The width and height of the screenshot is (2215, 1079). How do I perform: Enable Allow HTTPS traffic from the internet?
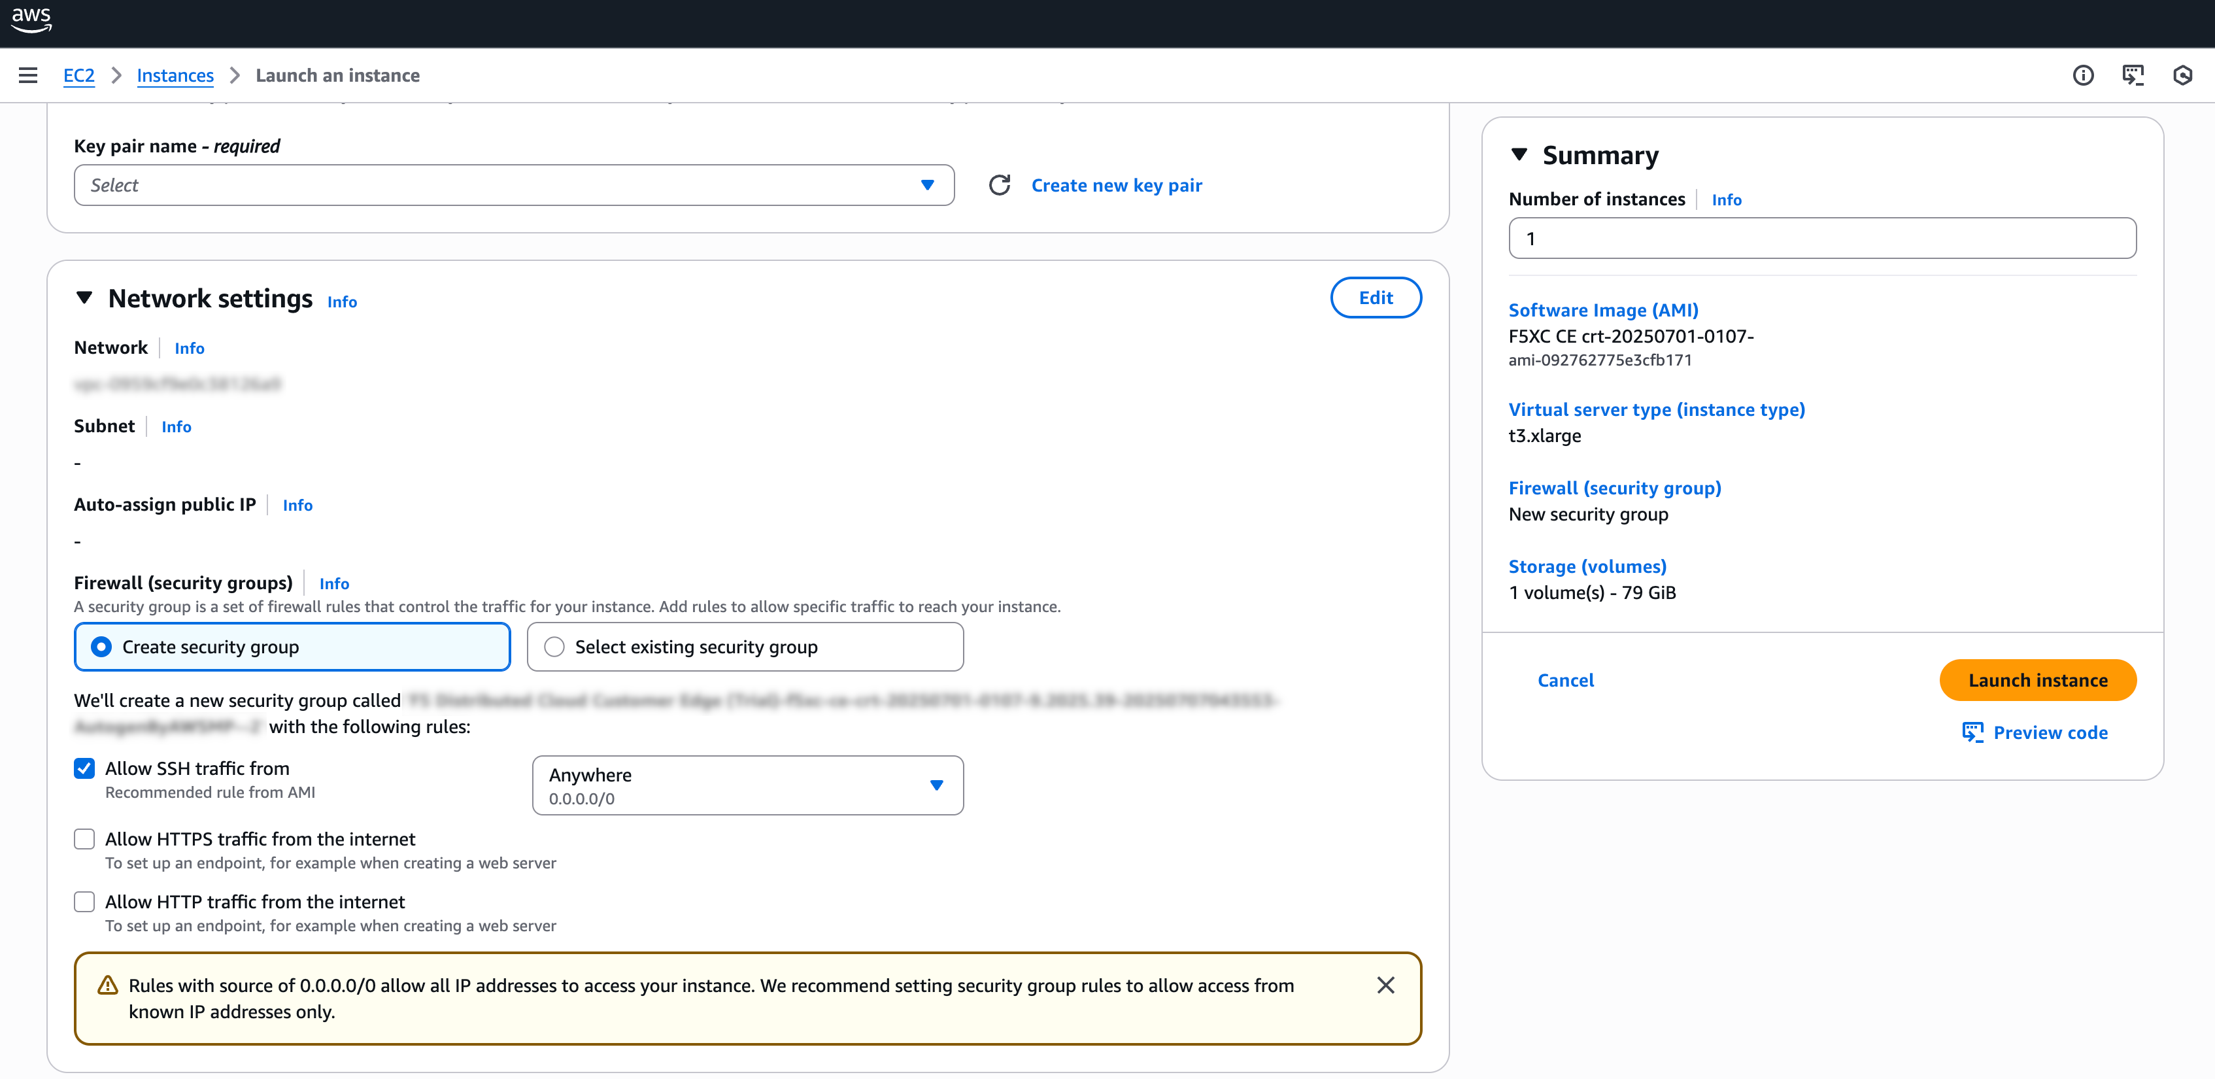[84, 838]
